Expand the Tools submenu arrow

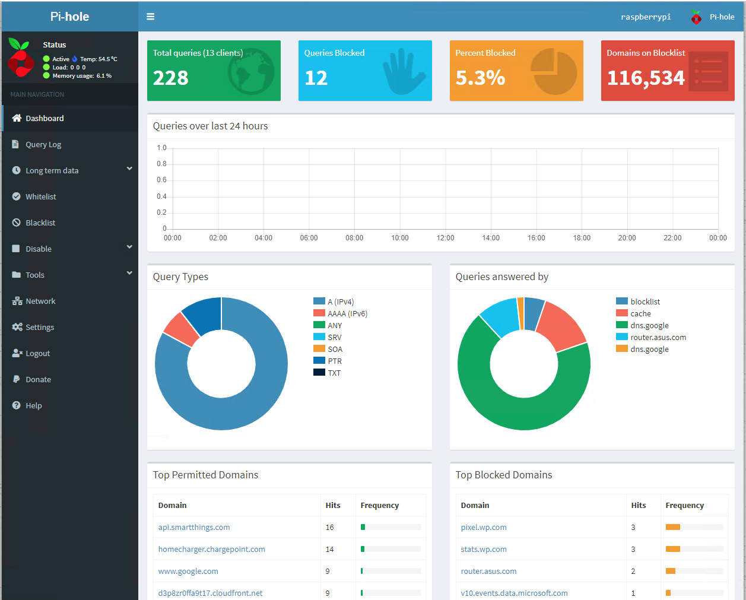pyautogui.click(x=129, y=274)
